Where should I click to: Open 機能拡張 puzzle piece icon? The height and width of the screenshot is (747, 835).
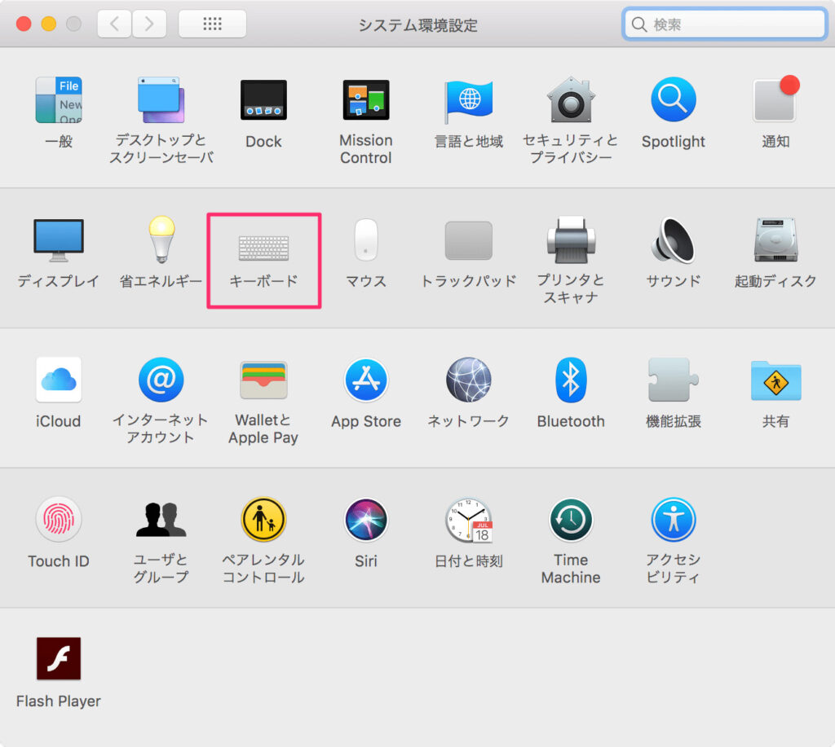tap(673, 380)
